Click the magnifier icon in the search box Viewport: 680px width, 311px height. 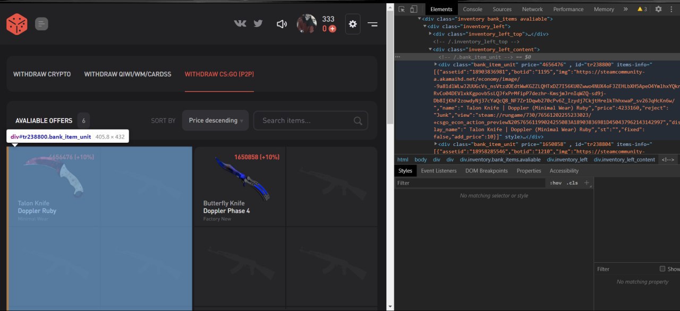[x=359, y=120]
